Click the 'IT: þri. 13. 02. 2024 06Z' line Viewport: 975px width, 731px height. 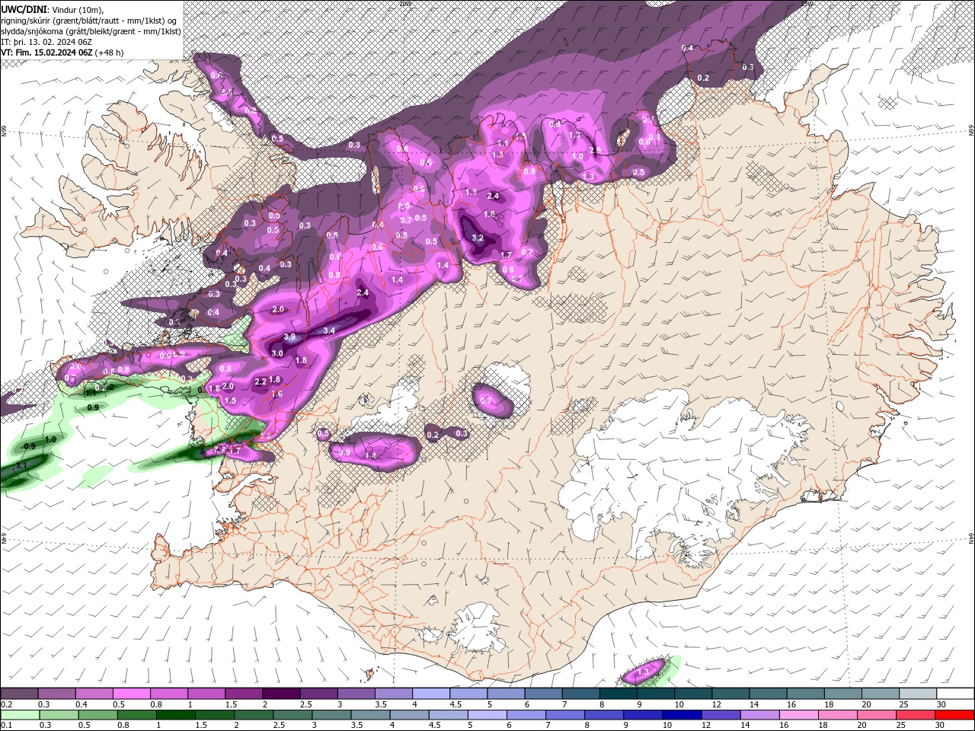pyautogui.click(x=46, y=42)
